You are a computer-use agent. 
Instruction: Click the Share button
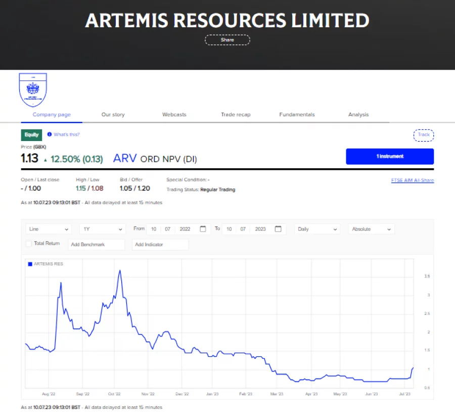click(227, 40)
